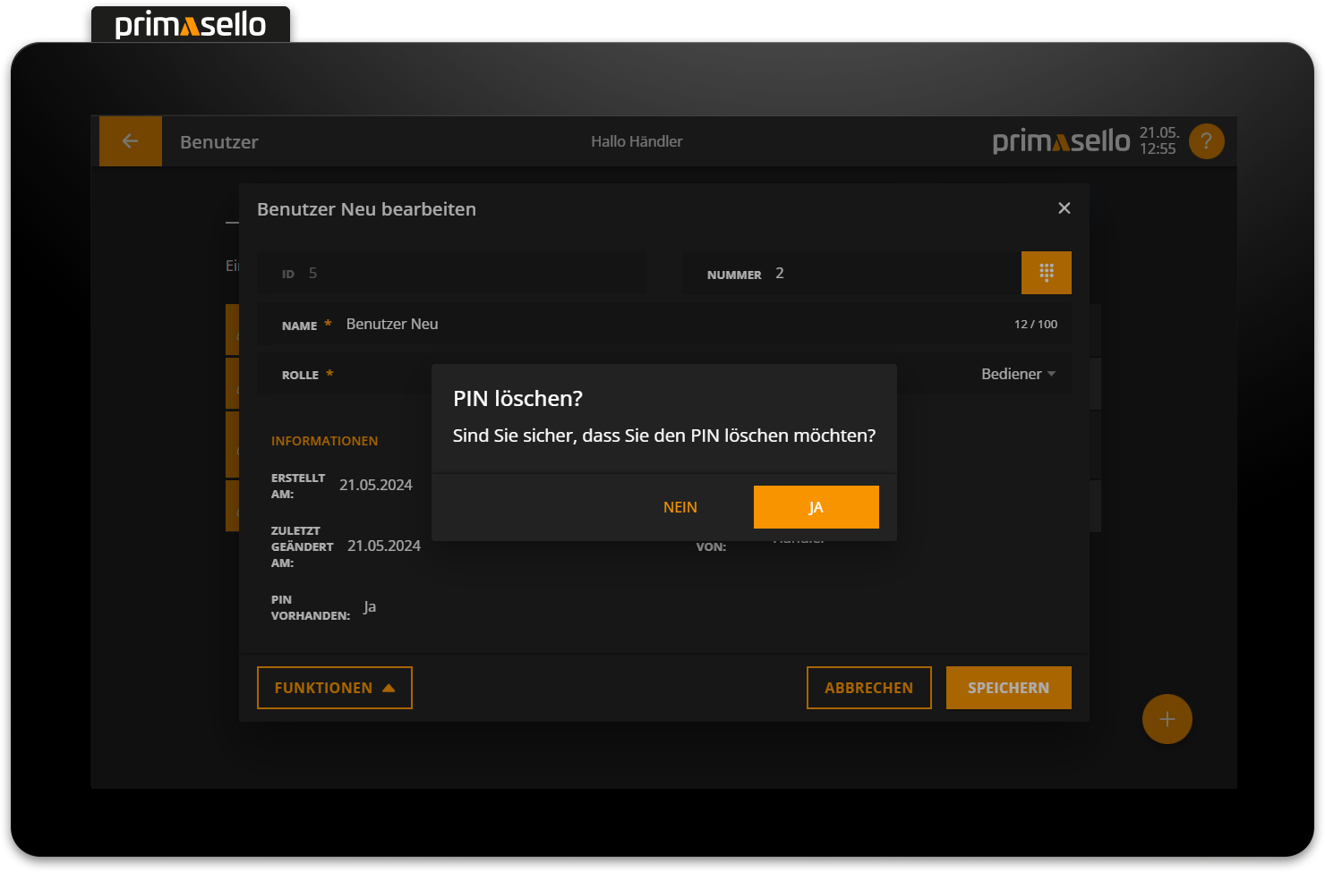1325x872 pixels.
Task: Decline PIN deletion with NEIN
Action: (680, 507)
